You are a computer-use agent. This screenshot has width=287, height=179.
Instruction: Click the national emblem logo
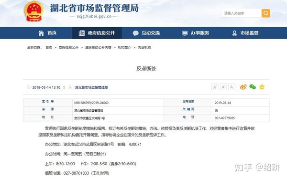34,11
